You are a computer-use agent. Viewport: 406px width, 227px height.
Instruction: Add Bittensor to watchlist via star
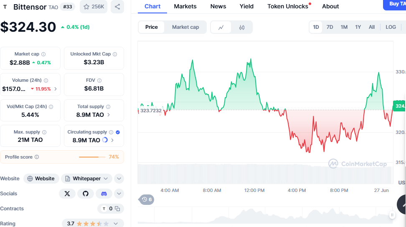click(94, 7)
